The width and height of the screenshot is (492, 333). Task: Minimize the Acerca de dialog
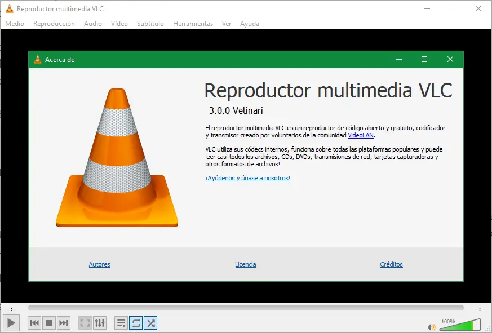coord(399,59)
